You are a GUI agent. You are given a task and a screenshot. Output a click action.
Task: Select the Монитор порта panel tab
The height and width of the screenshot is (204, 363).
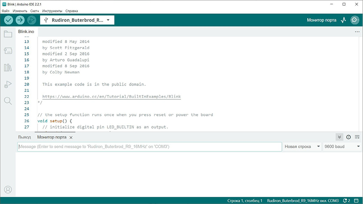[52, 137]
